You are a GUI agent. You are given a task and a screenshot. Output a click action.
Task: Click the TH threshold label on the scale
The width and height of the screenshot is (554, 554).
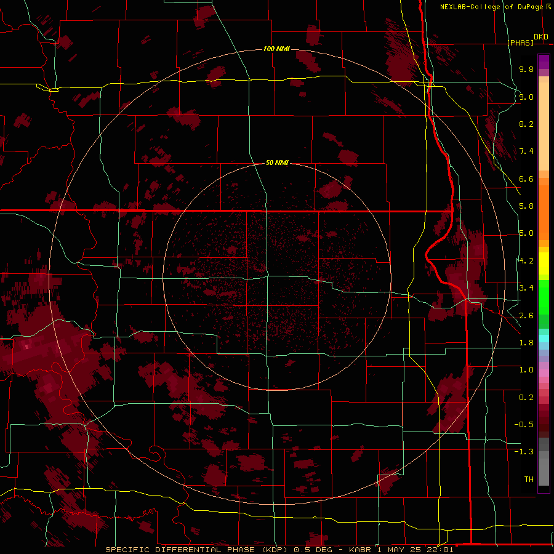coord(529,480)
